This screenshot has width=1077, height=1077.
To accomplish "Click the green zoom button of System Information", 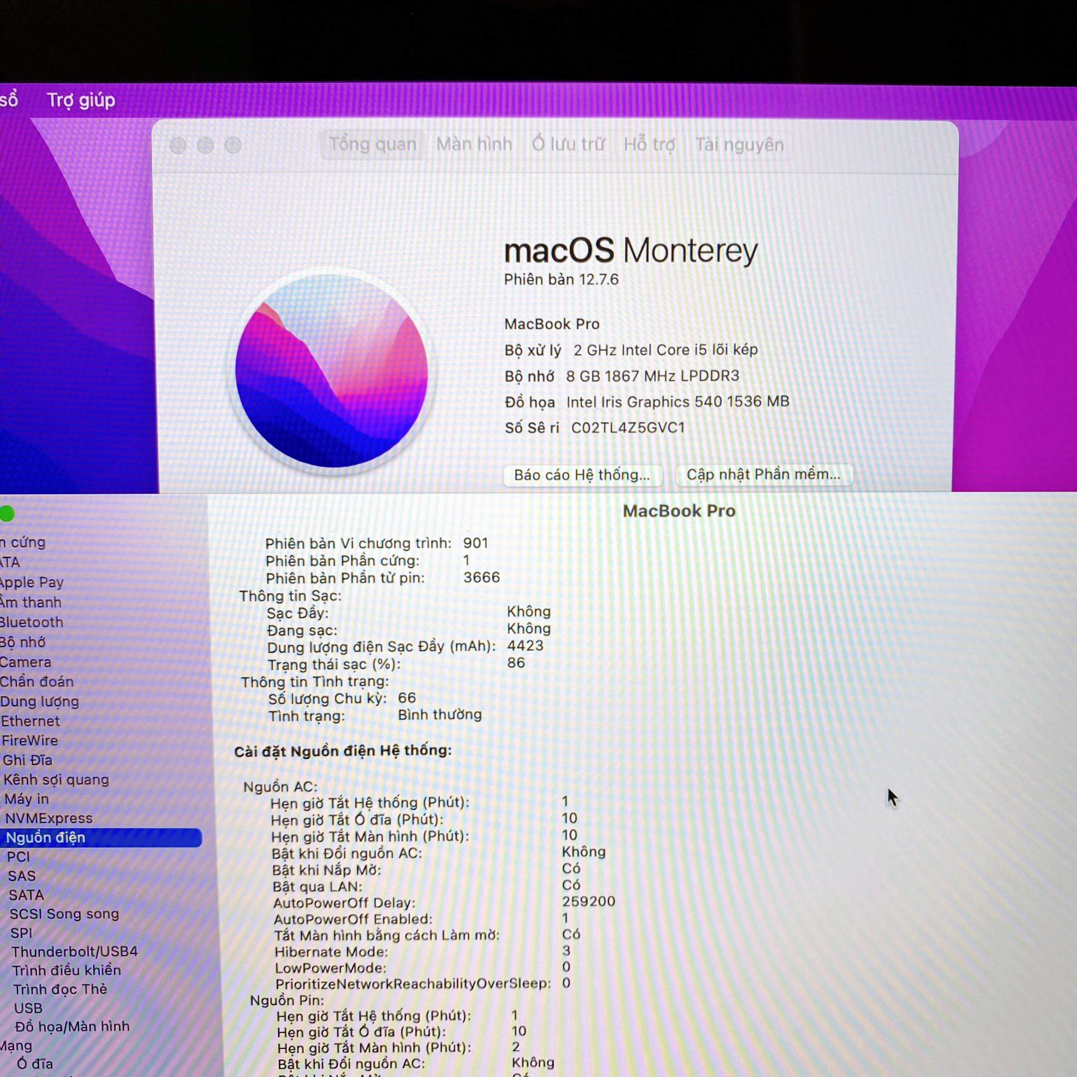I will [x=7, y=513].
